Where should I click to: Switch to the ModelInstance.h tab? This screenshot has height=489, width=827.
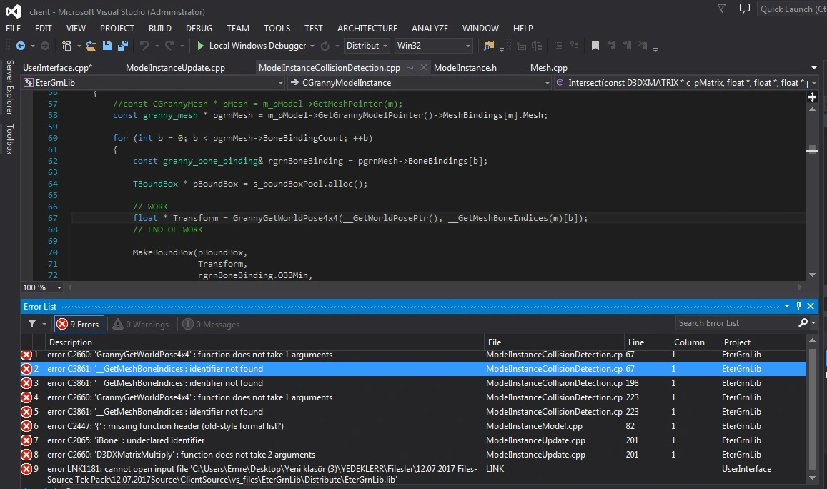[x=465, y=67]
